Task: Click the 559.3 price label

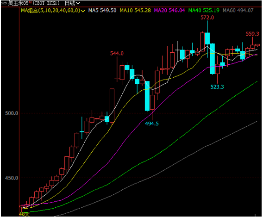Action: point(252,34)
